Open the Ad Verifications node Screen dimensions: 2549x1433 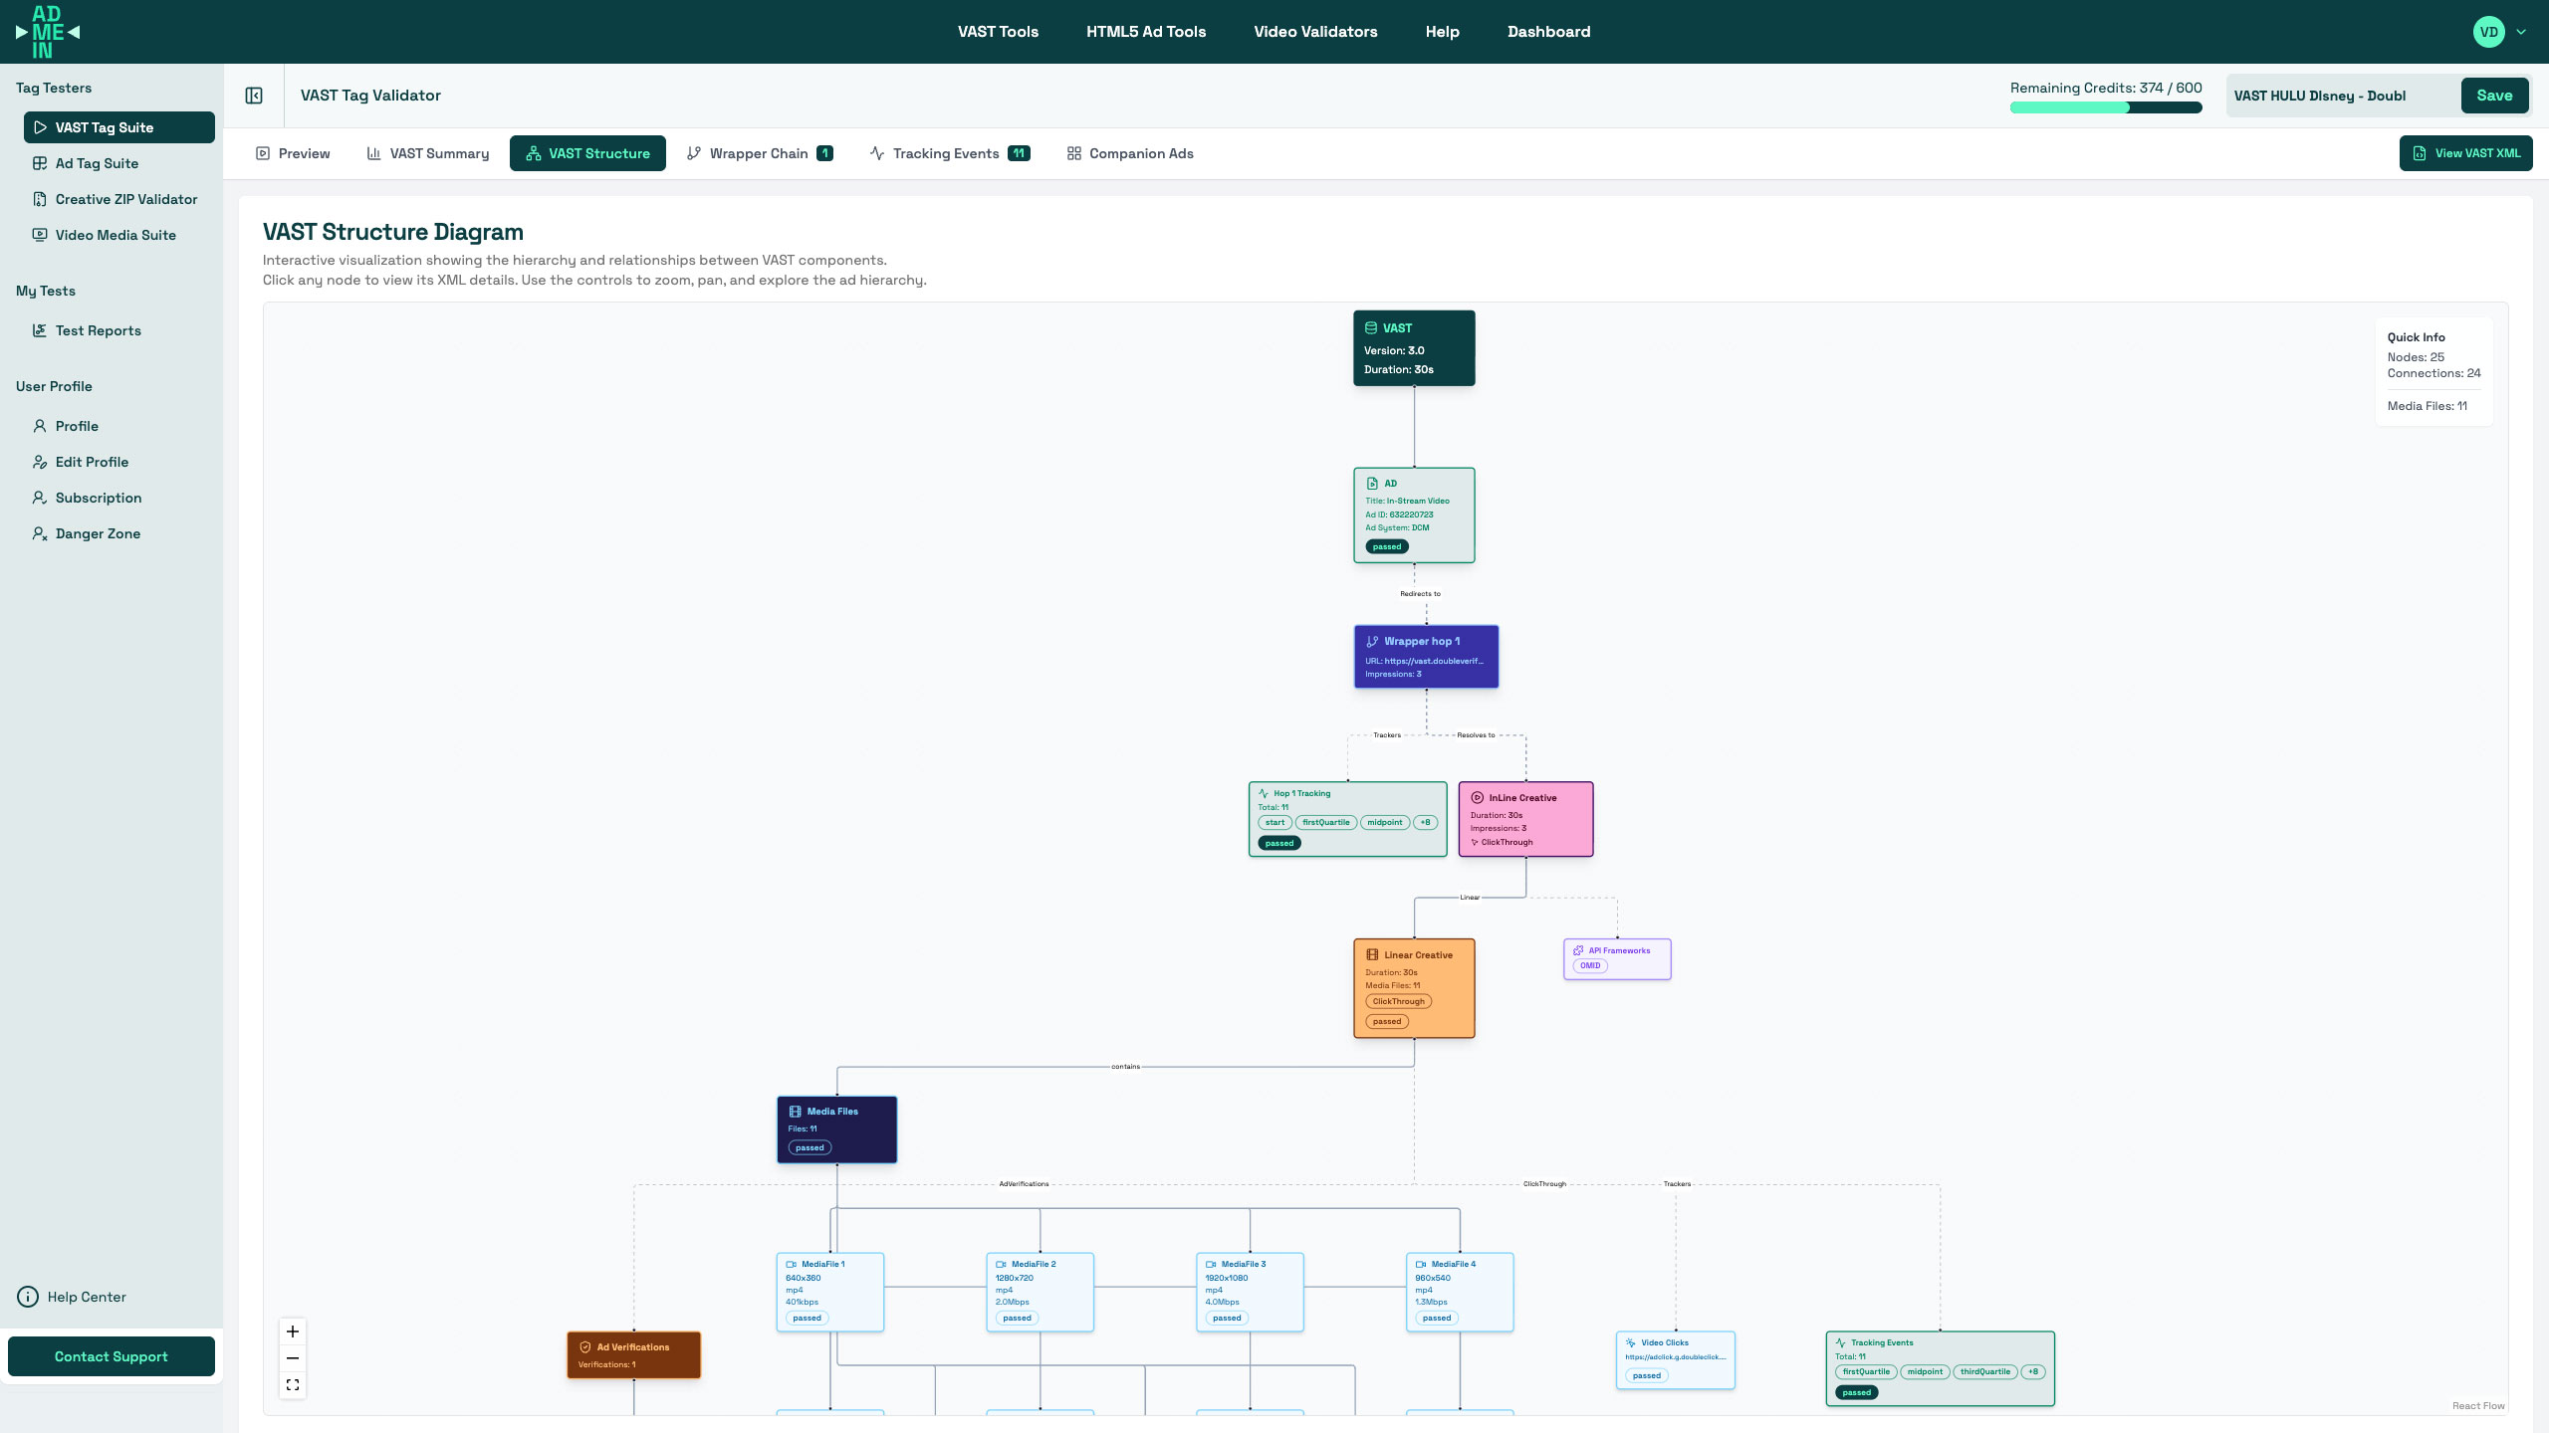coord(633,1355)
